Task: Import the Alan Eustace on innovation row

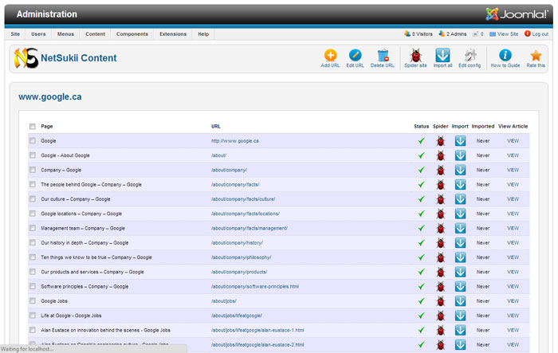Action: pyautogui.click(x=460, y=330)
